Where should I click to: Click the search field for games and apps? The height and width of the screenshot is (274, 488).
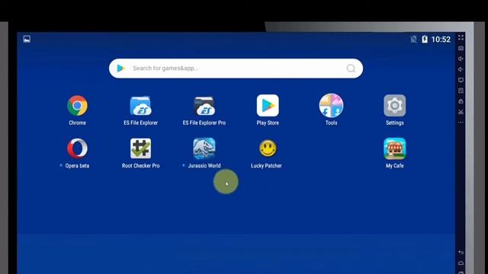pyautogui.click(x=236, y=68)
